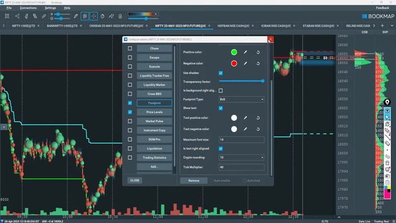396x223 pixels.
Task: Click the green Positive color swatch
Action: (234, 52)
